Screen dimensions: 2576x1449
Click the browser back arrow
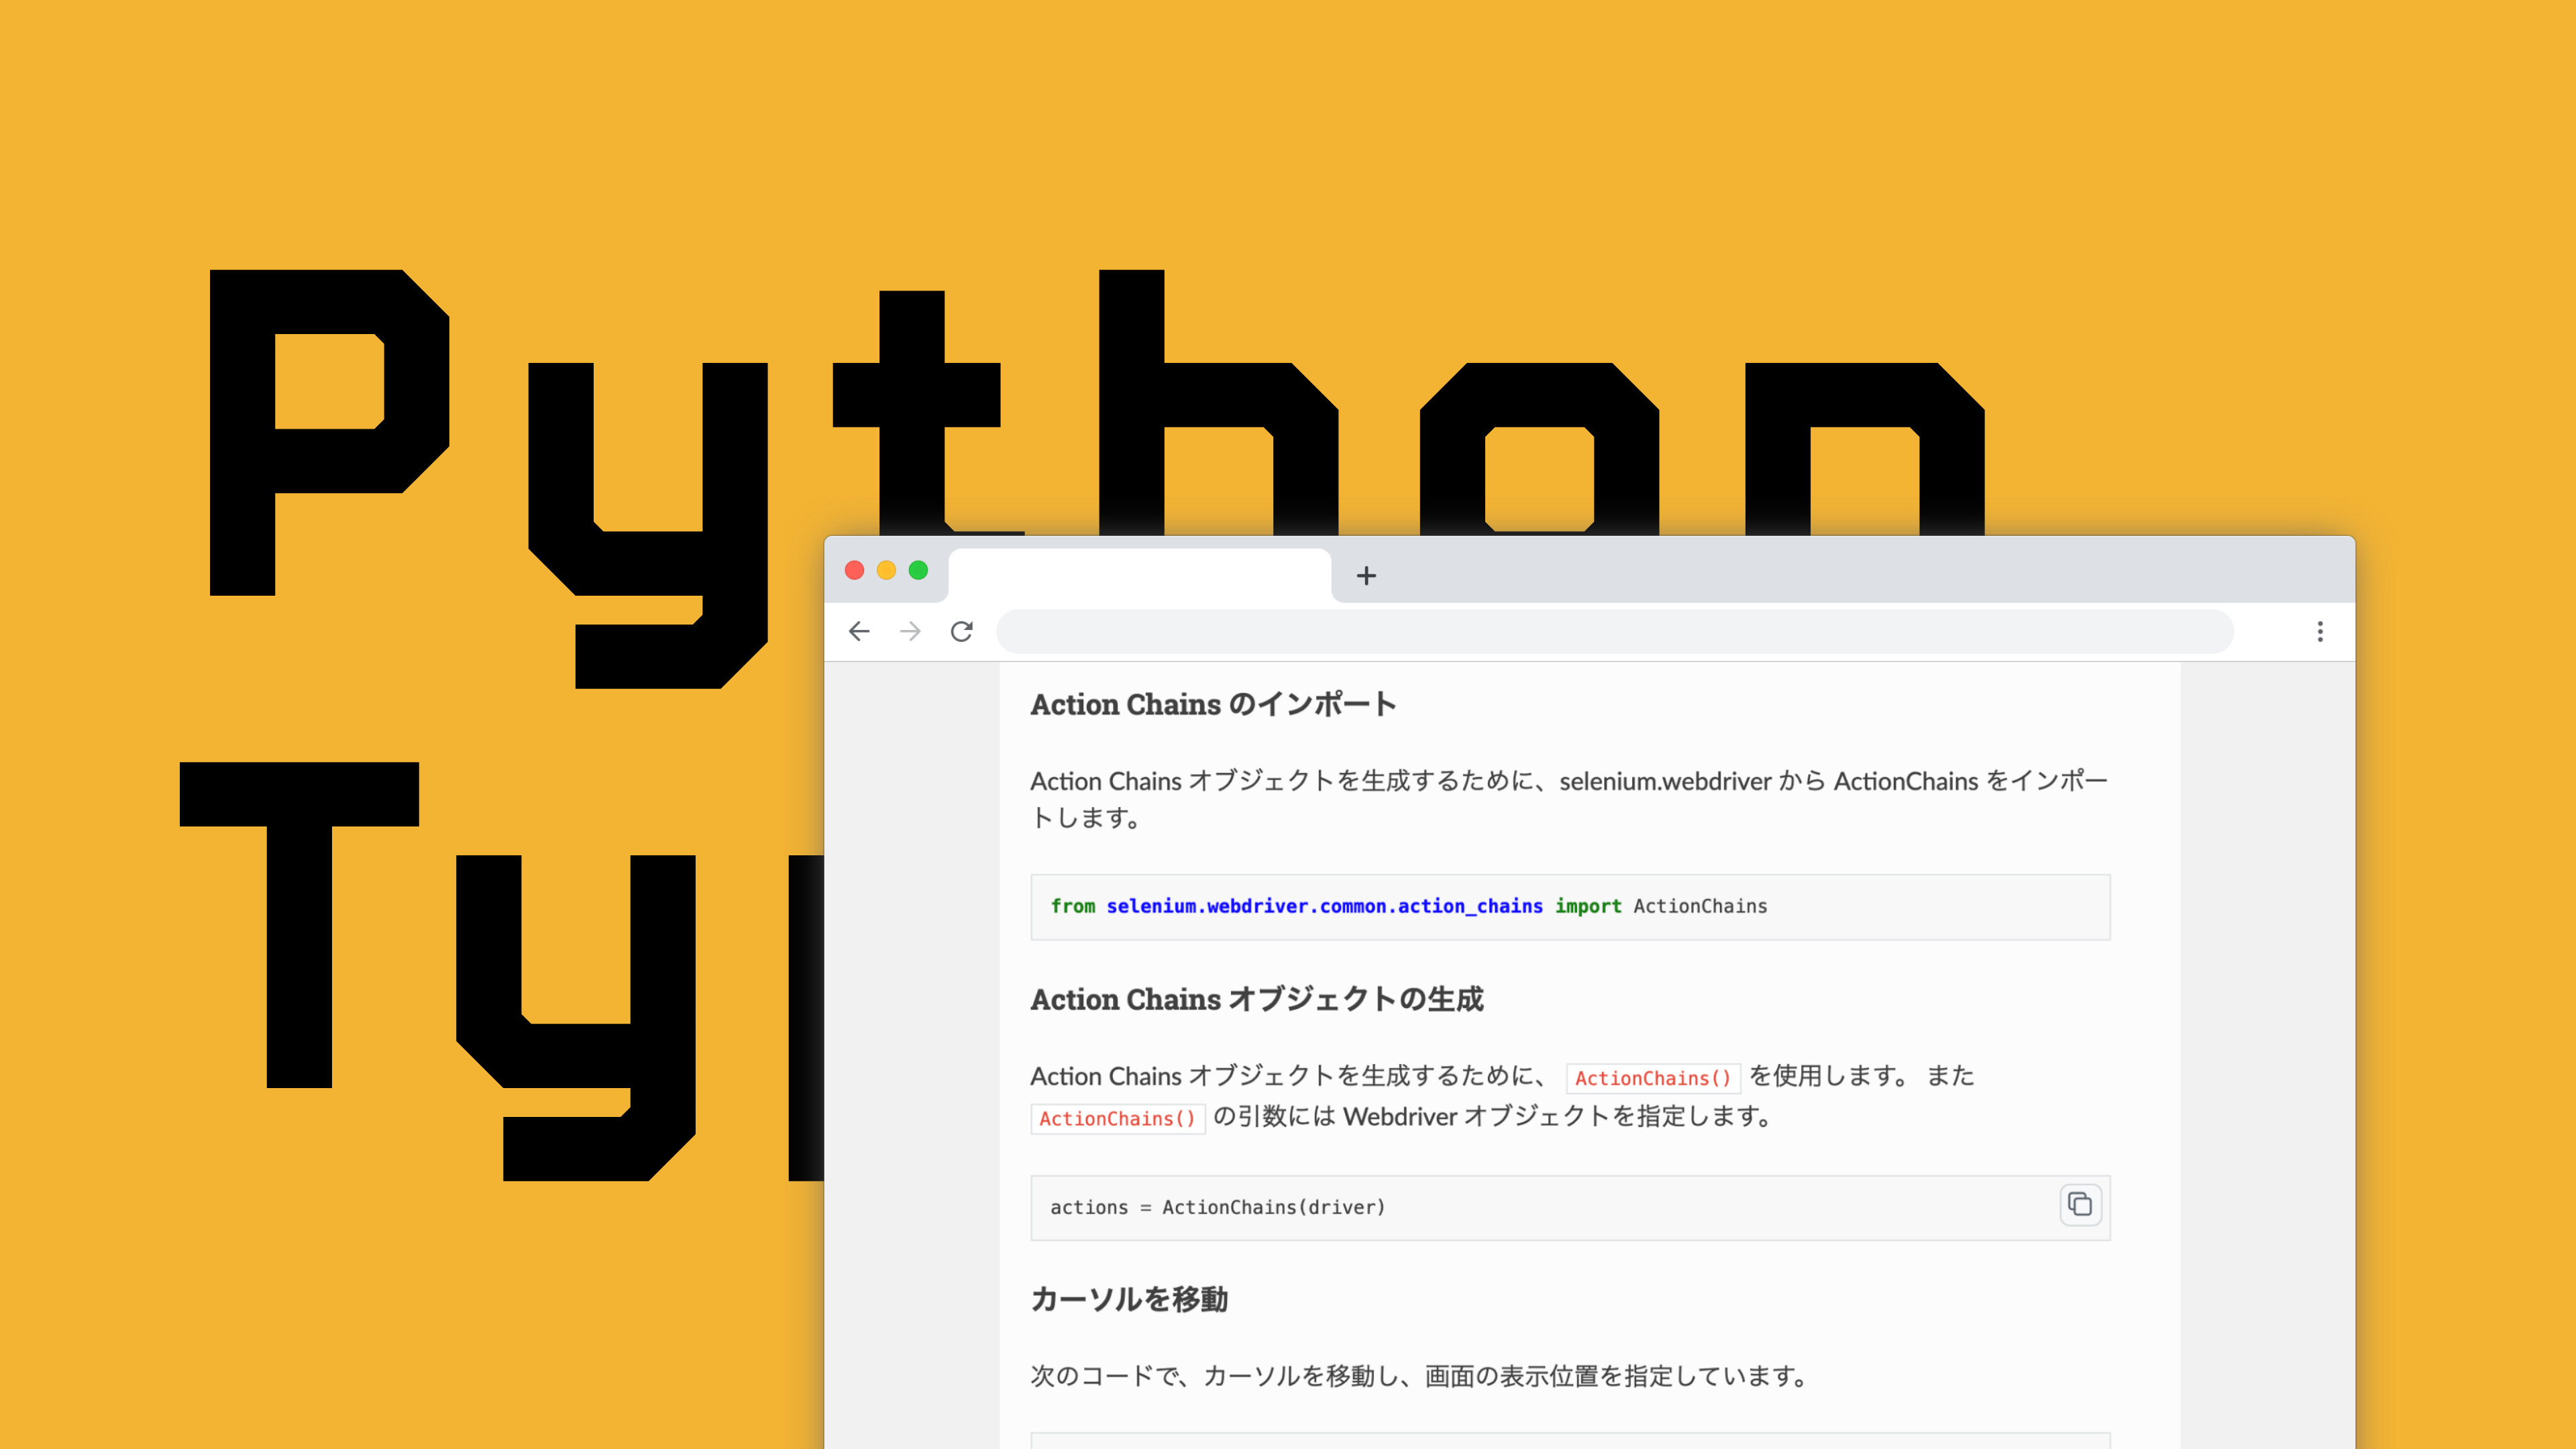(x=859, y=631)
